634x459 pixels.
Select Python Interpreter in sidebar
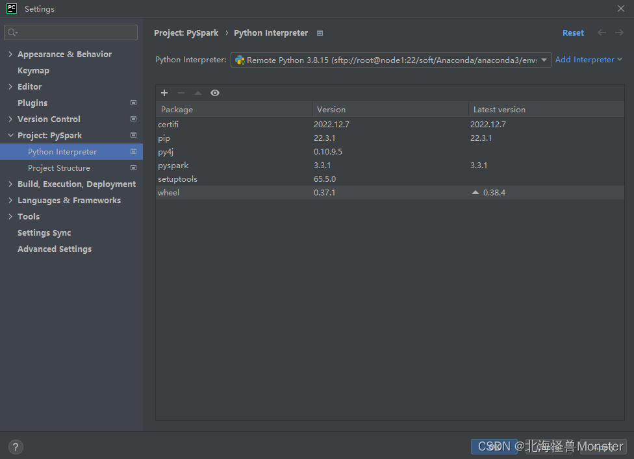coord(71,151)
